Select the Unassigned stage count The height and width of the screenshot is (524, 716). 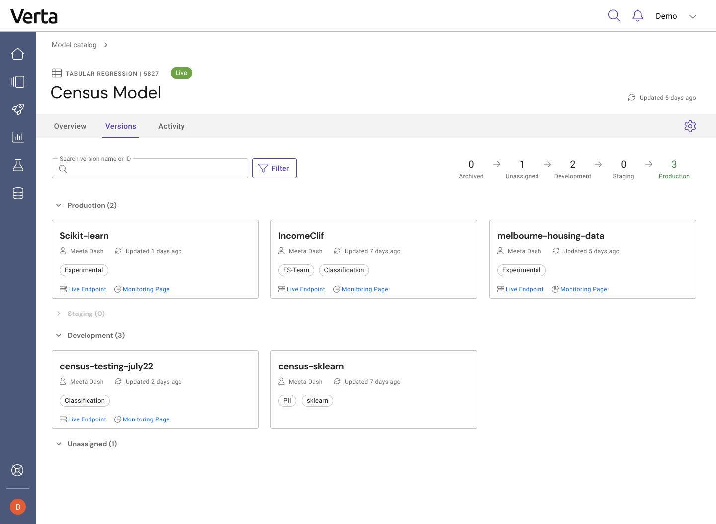tap(522, 169)
